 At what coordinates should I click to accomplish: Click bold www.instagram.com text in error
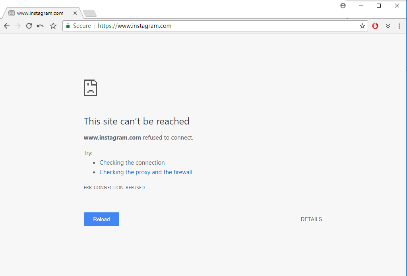(112, 138)
